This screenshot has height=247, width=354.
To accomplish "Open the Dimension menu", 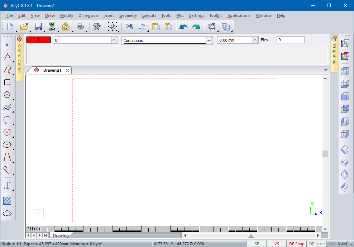I will [x=88, y=15].
